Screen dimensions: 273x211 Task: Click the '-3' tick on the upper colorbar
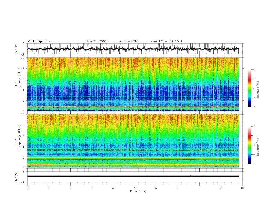pos(254,69)
